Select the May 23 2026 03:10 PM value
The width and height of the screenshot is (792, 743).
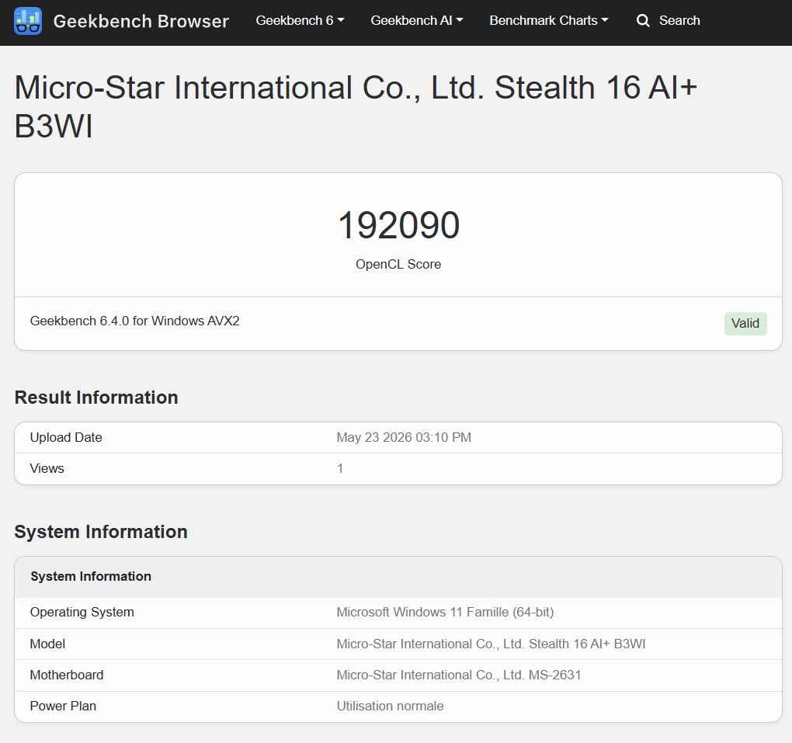point(404,437)
